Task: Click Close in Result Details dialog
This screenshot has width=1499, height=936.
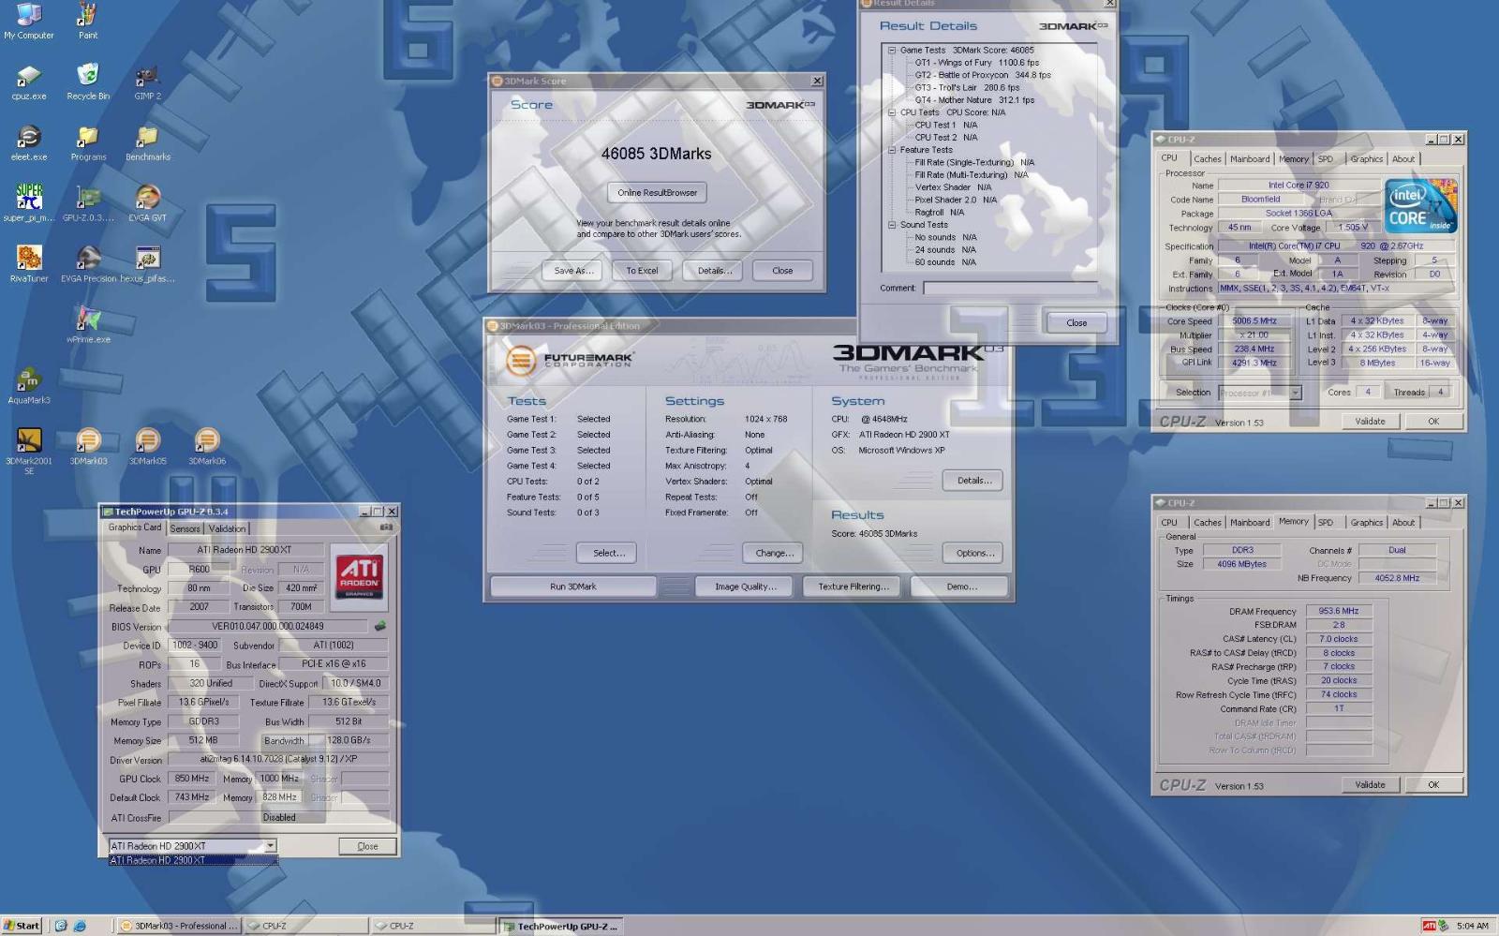Action: (1076, 323)
